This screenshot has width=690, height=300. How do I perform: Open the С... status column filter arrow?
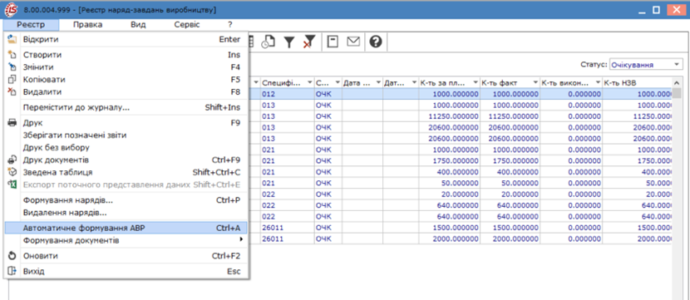pos(338,83)
